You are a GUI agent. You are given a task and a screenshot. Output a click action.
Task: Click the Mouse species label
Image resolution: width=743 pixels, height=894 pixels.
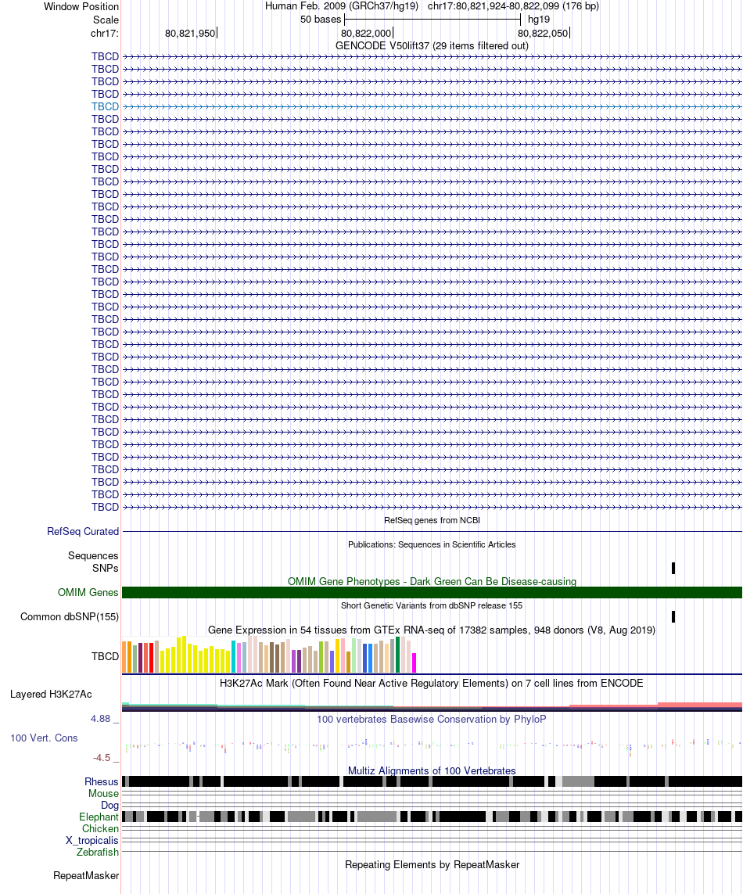point(104,794)
